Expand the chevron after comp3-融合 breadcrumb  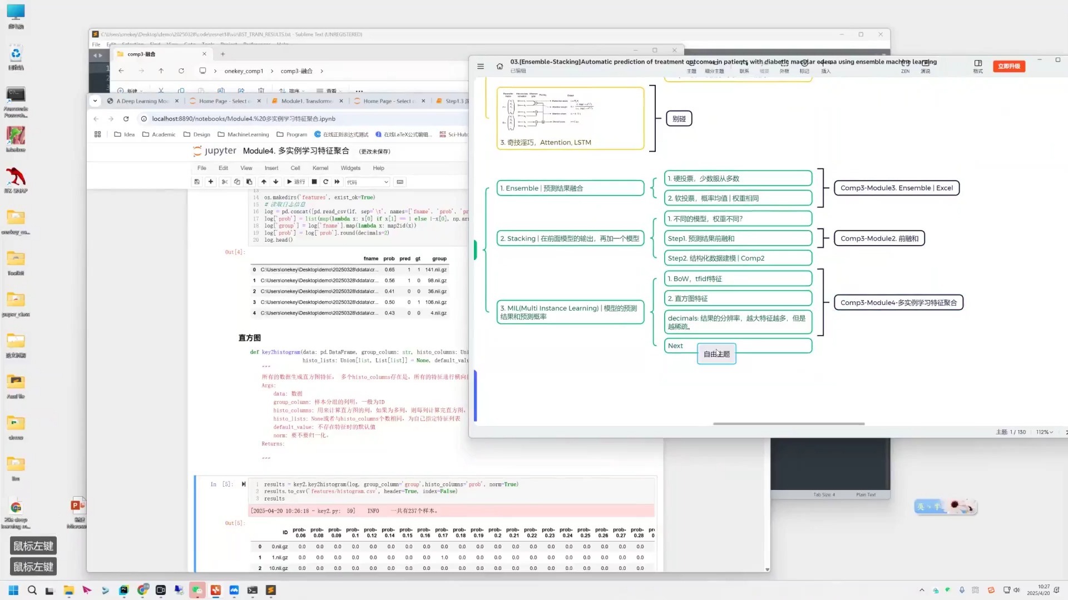[322, 71]
